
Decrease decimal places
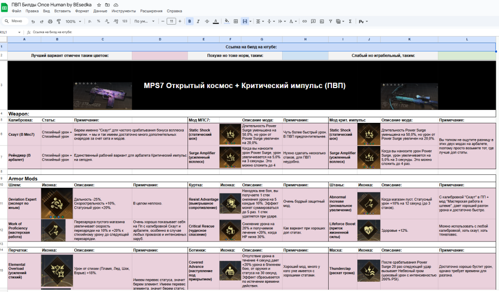(x=107, y=21)
